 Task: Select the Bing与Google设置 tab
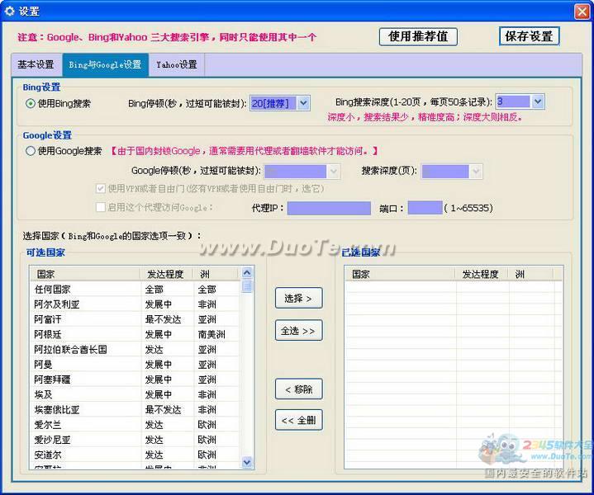(x=105, y=64)
